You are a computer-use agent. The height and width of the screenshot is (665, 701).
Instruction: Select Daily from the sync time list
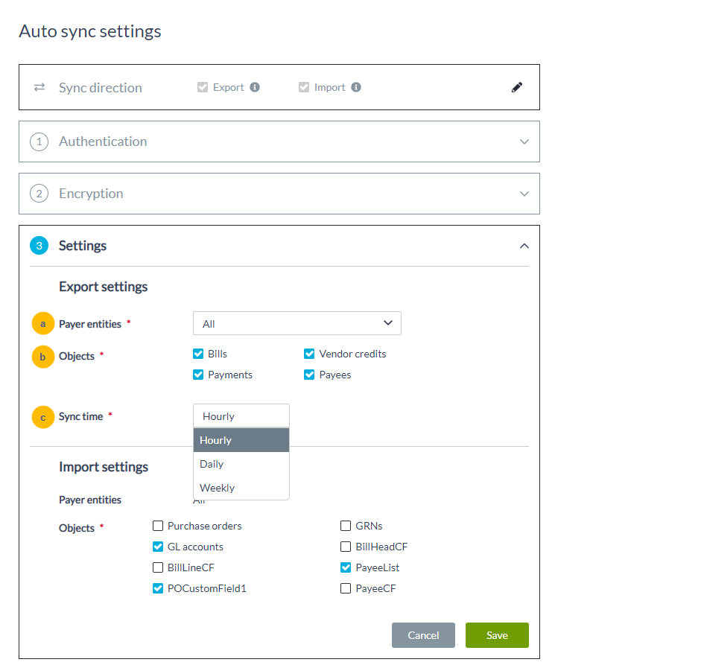click(x=241, y=464)
